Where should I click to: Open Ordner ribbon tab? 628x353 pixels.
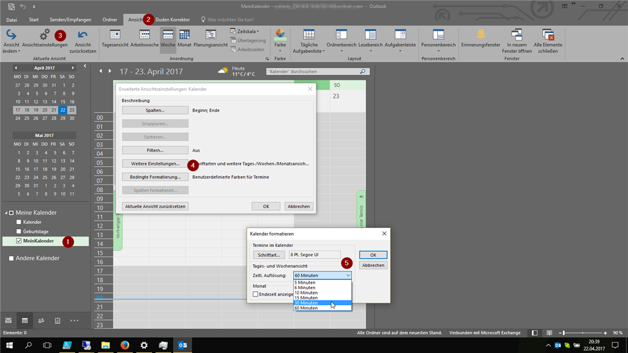(x=110, y=20)
